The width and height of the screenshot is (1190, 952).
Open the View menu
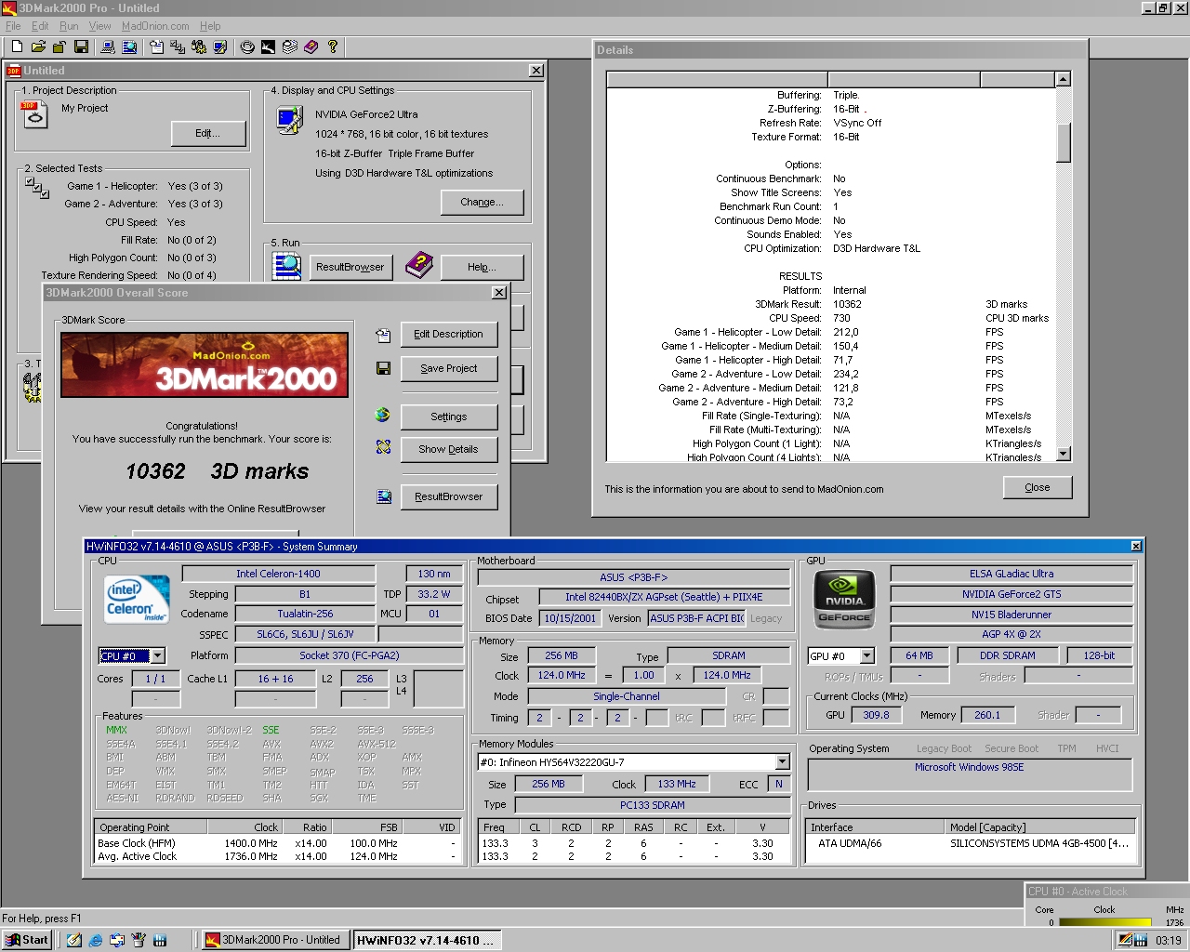coord(99,26)
